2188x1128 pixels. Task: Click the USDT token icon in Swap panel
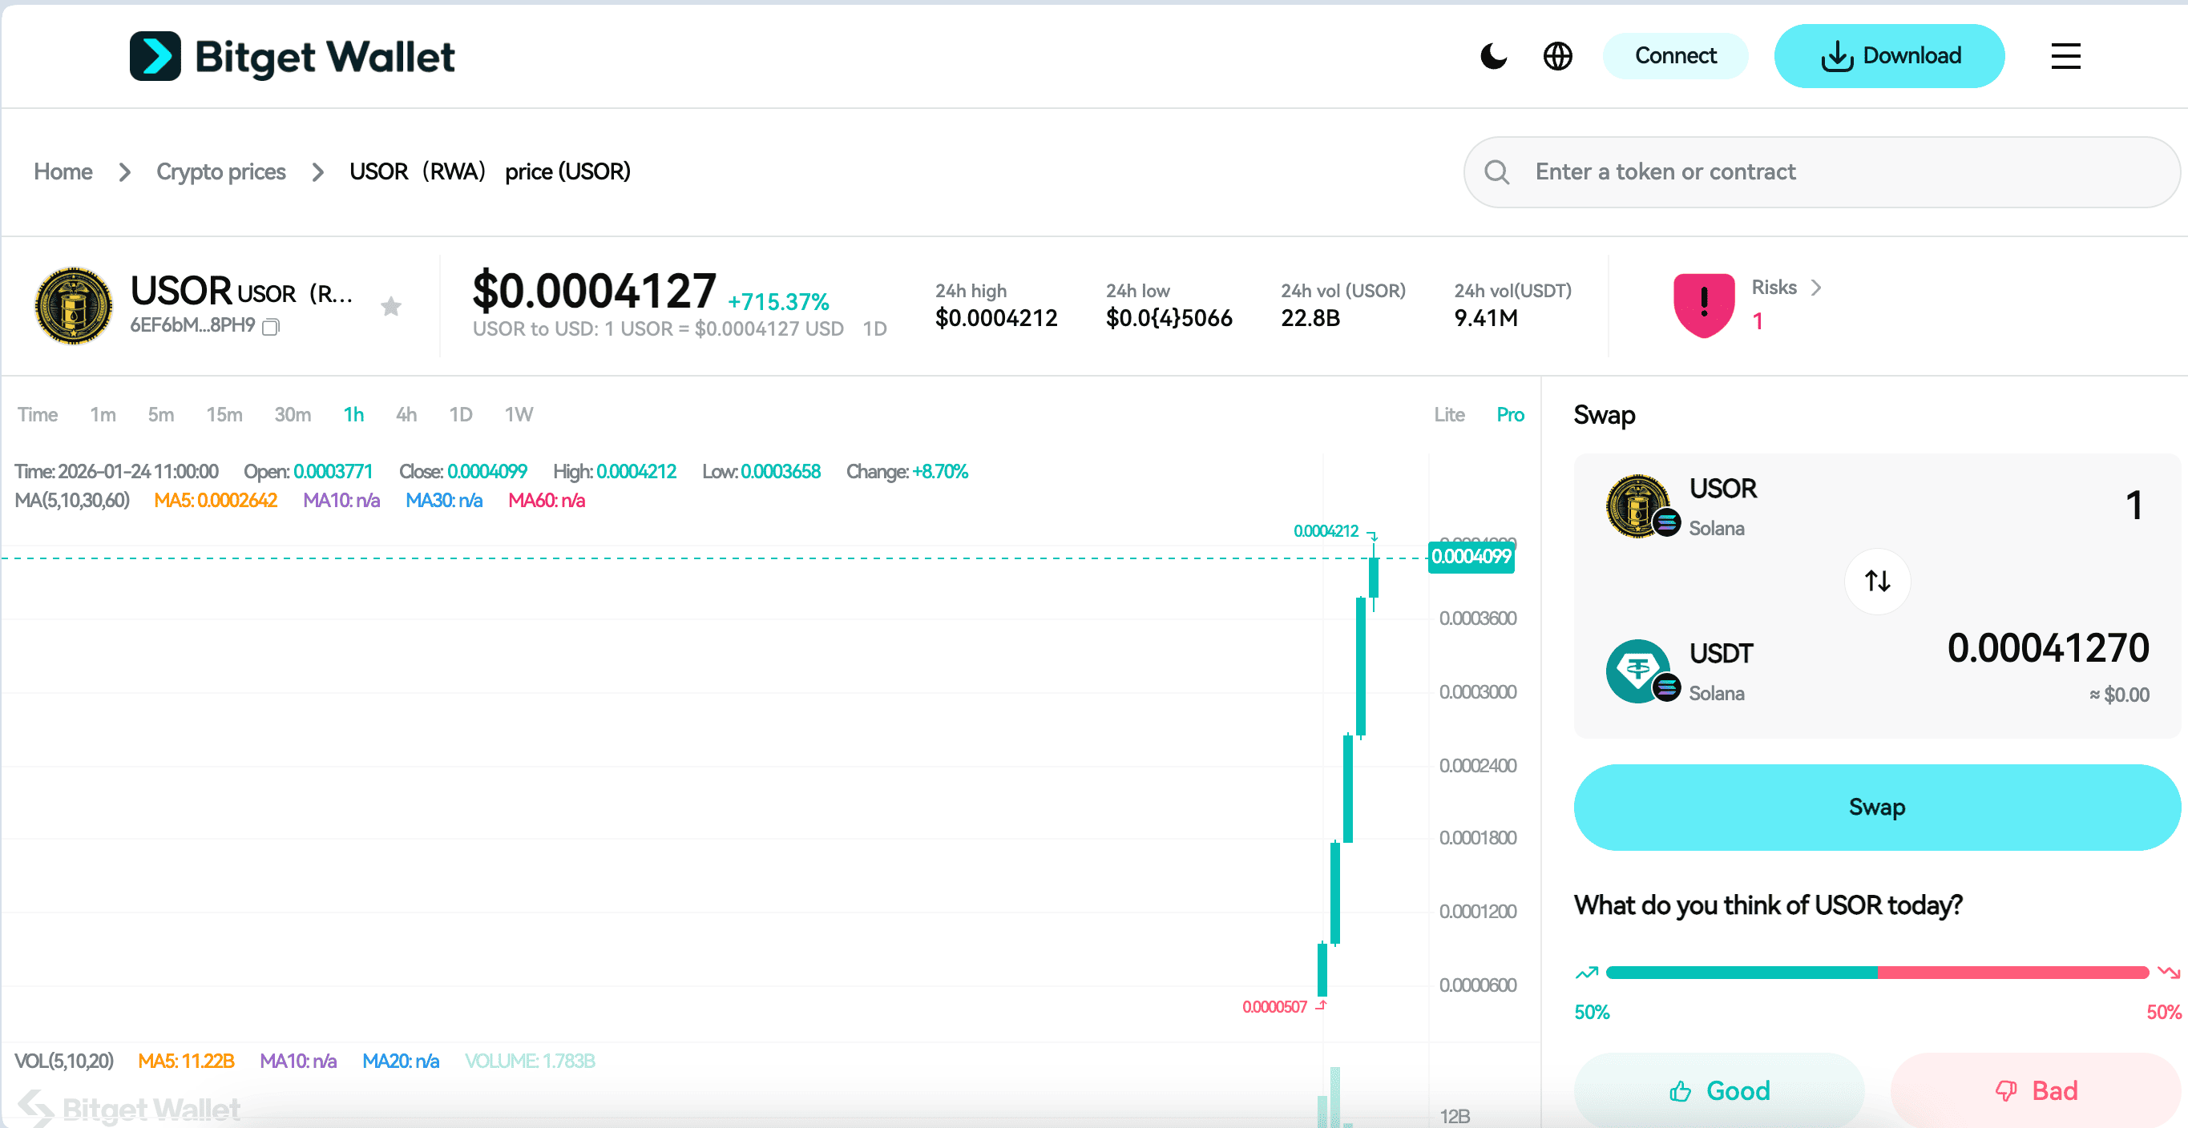(x=1637, y=671)
